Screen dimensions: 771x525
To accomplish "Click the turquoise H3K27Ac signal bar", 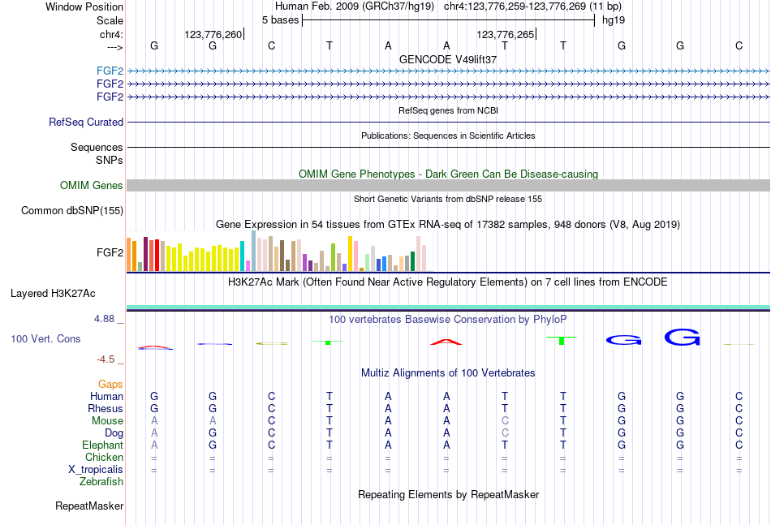I will (448, 308).
